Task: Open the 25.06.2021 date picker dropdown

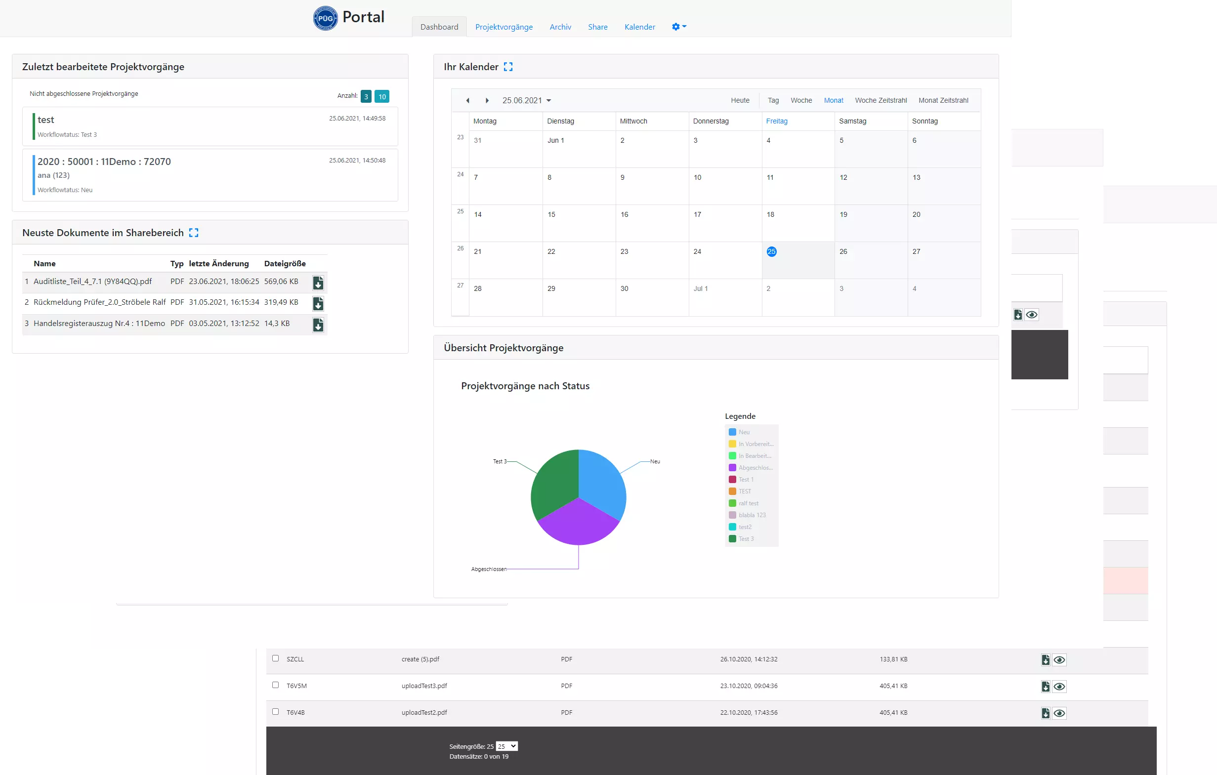Action: point(526,101)
